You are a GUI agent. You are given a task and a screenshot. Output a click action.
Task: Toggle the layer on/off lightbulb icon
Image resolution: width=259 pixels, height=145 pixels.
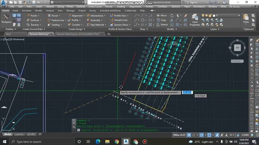(x=203, y=16)
